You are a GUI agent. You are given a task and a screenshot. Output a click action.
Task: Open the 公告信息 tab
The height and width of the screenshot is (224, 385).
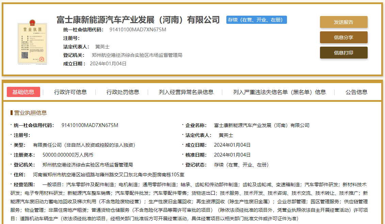[356, 92]
